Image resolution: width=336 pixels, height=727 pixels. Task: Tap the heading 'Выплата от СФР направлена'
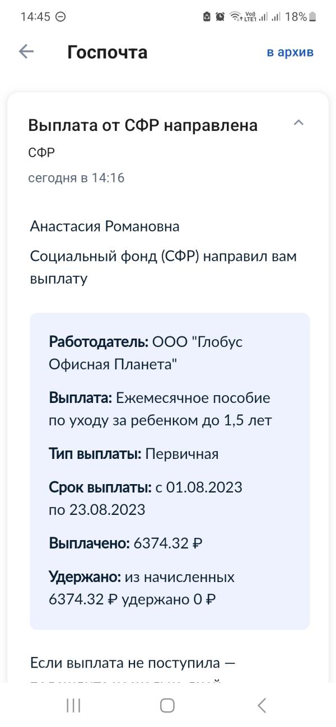coord(143,125)
